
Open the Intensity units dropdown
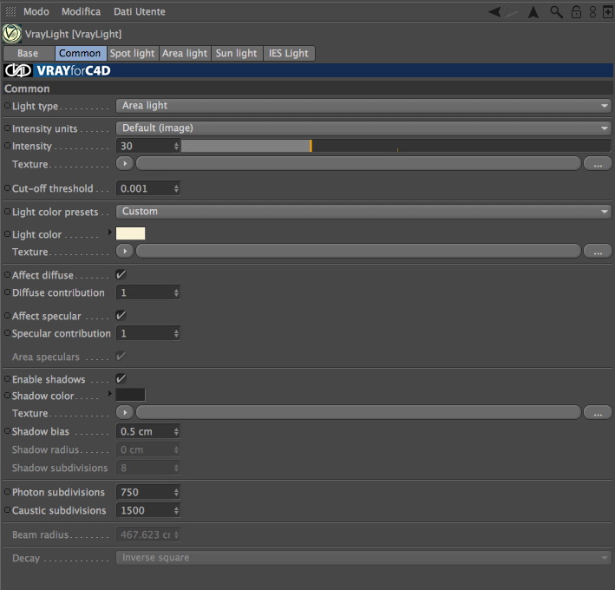click(x=363, y=128)
